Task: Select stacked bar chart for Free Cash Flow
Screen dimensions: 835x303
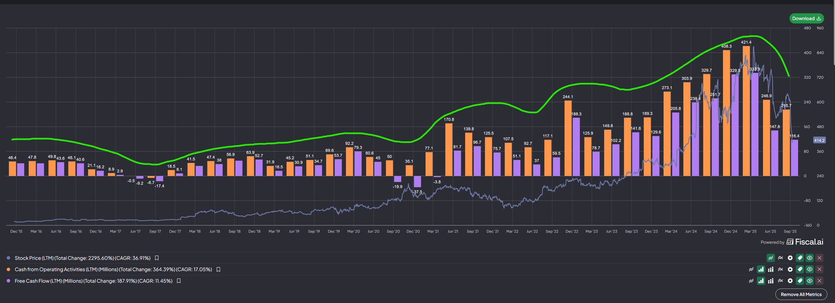Action: point(771,281)
